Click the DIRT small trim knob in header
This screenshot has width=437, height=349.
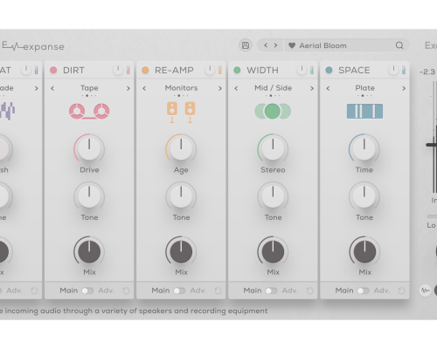[x=118, y=70]
